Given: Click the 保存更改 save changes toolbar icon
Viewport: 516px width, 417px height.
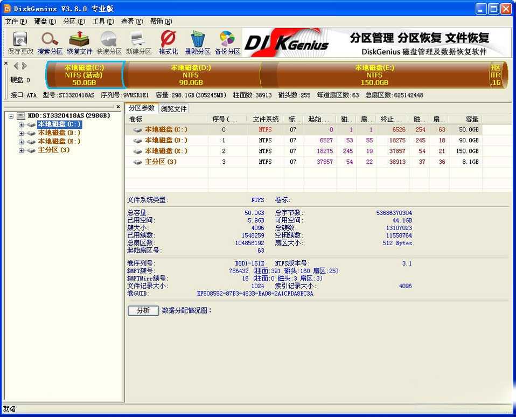Looking at the screenshot, I should pyautogui.click(x=20, y=43).
